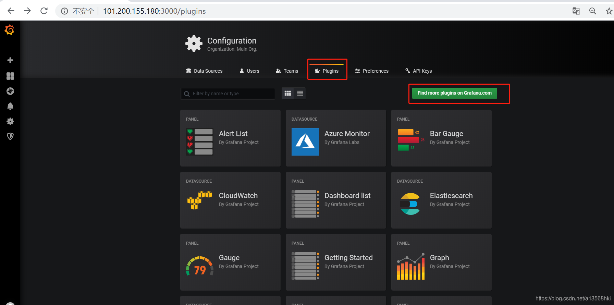Click the translate page icon

[x=576, y=11]
